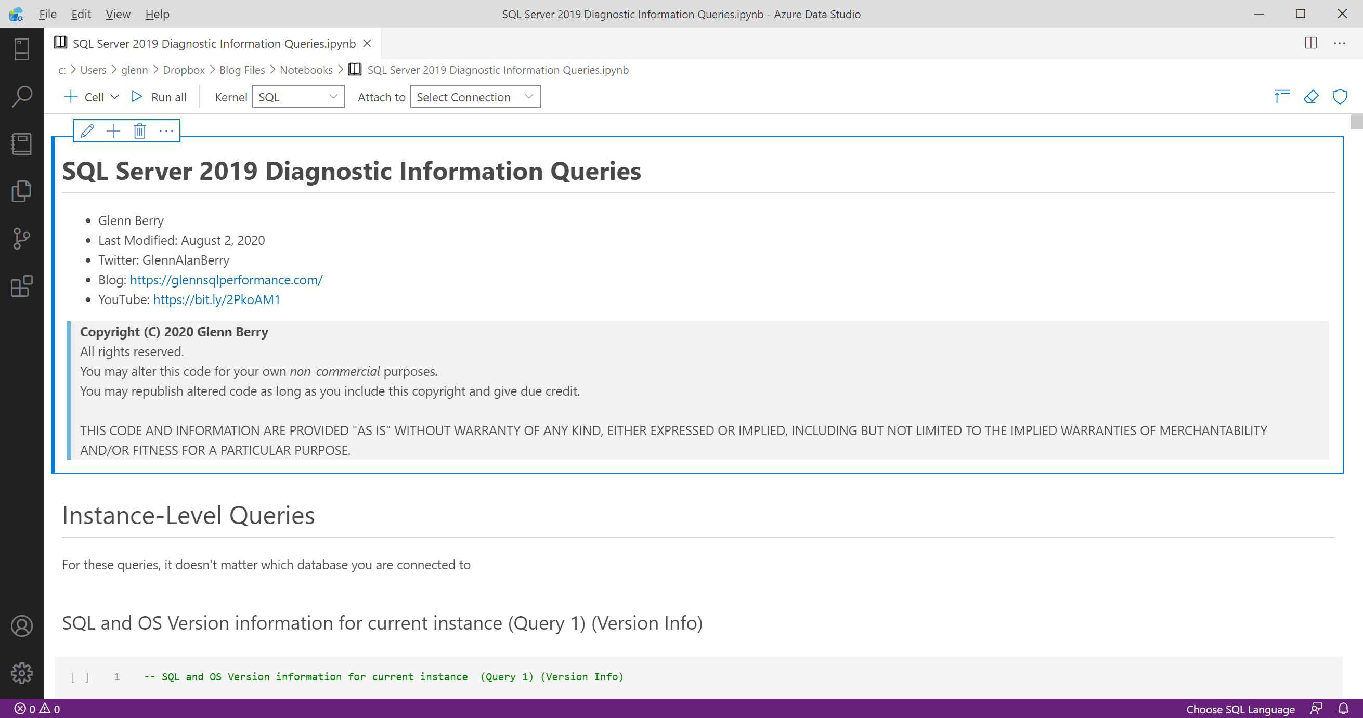Viewport: 1363px width, 718px height.
Task: Delete the selected cell using the trash icon
Action: point(140,130)
